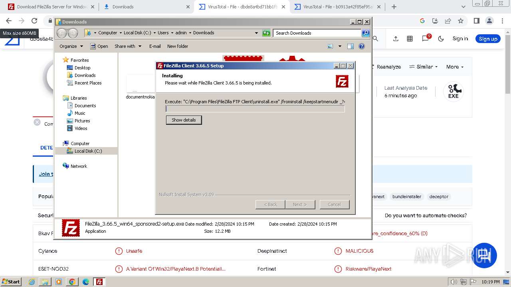
Task: Click the volume speaker icon in system tray
Action: tap(454, 282)
